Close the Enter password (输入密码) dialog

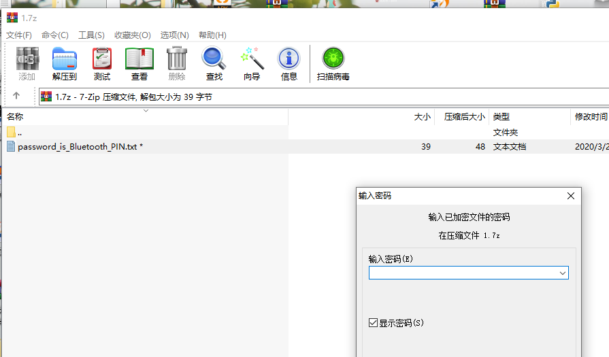coord(571,196)
